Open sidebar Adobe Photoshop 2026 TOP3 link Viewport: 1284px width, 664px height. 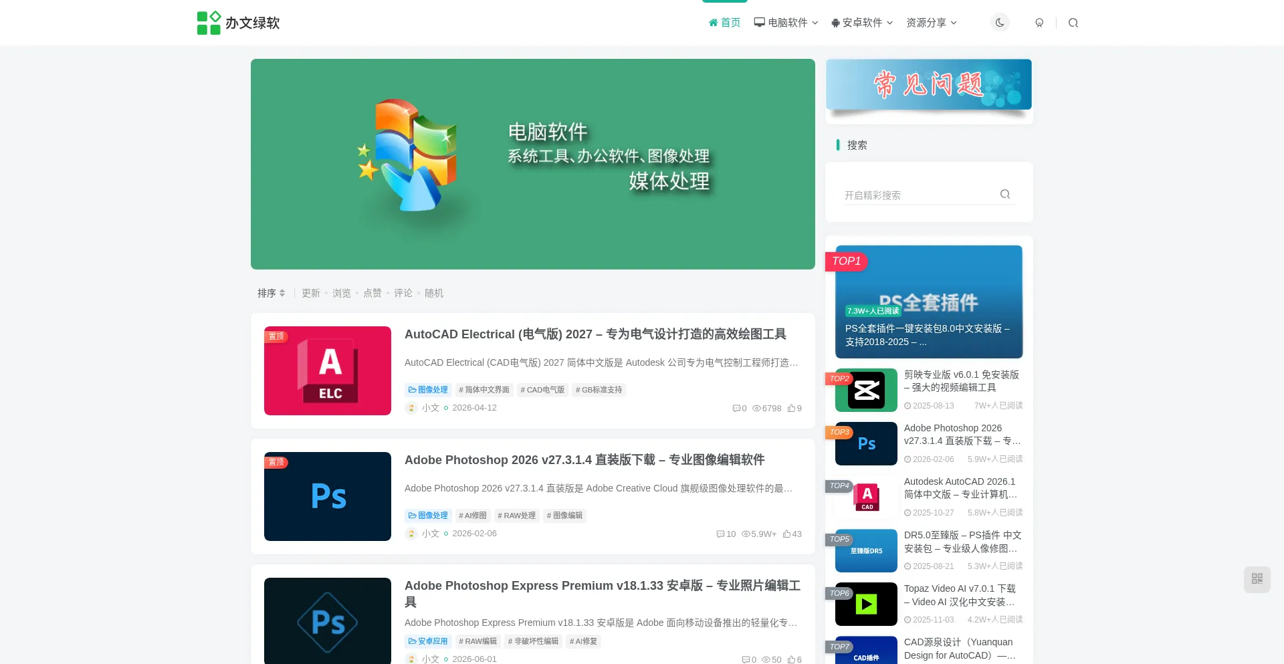tap(962, 435)
